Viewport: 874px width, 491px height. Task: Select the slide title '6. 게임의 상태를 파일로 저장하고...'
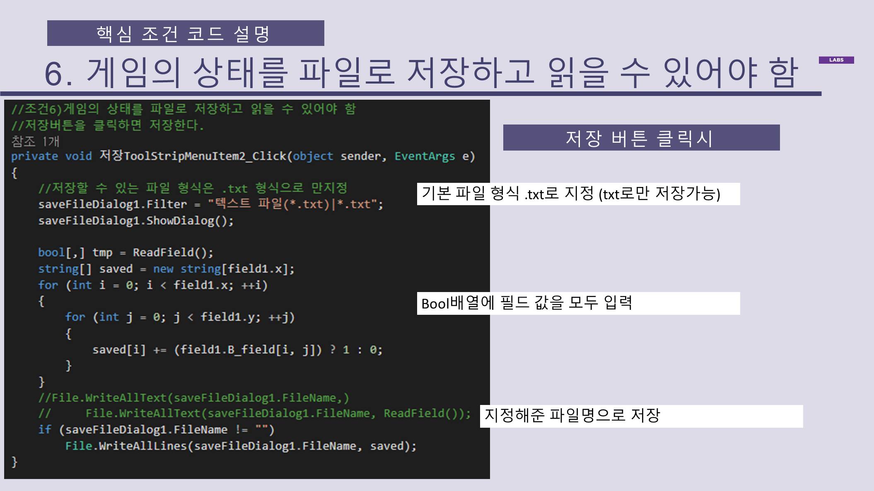pos(420,73)
